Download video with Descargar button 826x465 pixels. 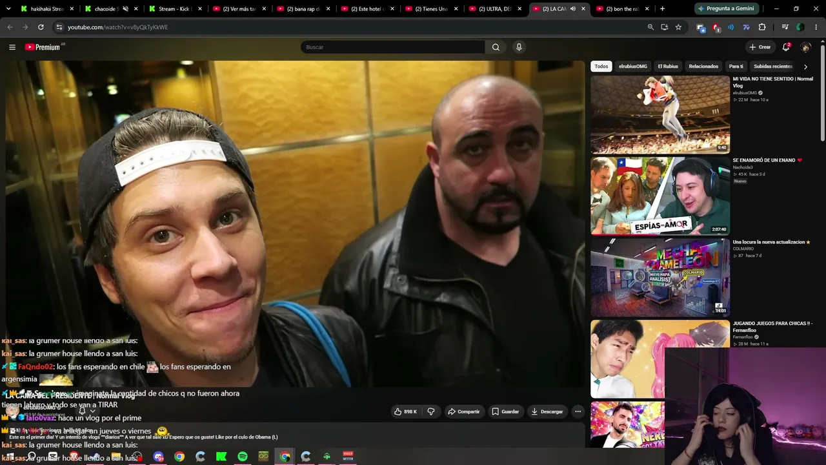(x=547, y=411)
